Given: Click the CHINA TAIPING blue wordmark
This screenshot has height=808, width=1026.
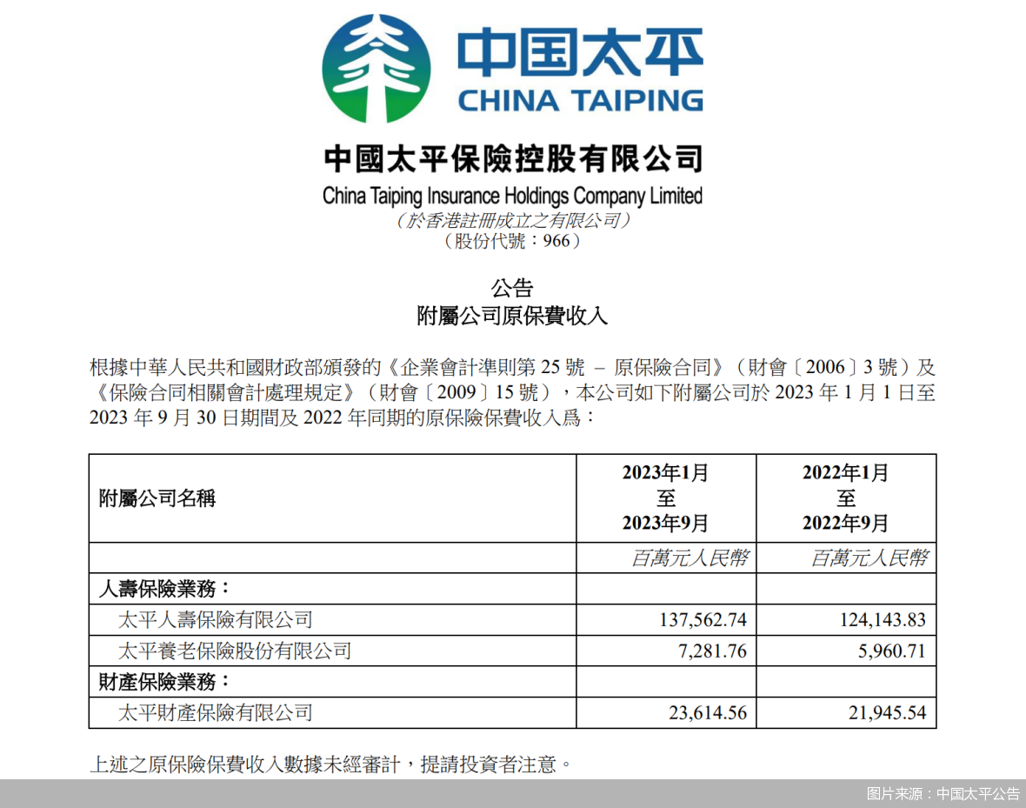Looking at the screenshot, I should pos(581,100).
